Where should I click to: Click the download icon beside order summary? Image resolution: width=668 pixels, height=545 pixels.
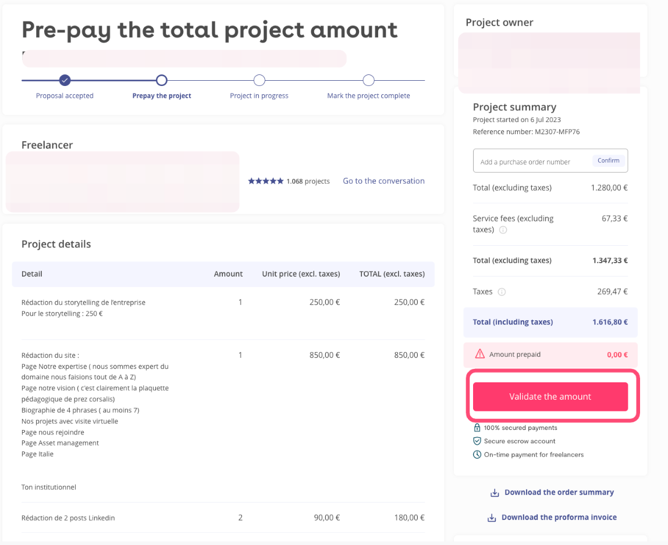tap(495, 493)
